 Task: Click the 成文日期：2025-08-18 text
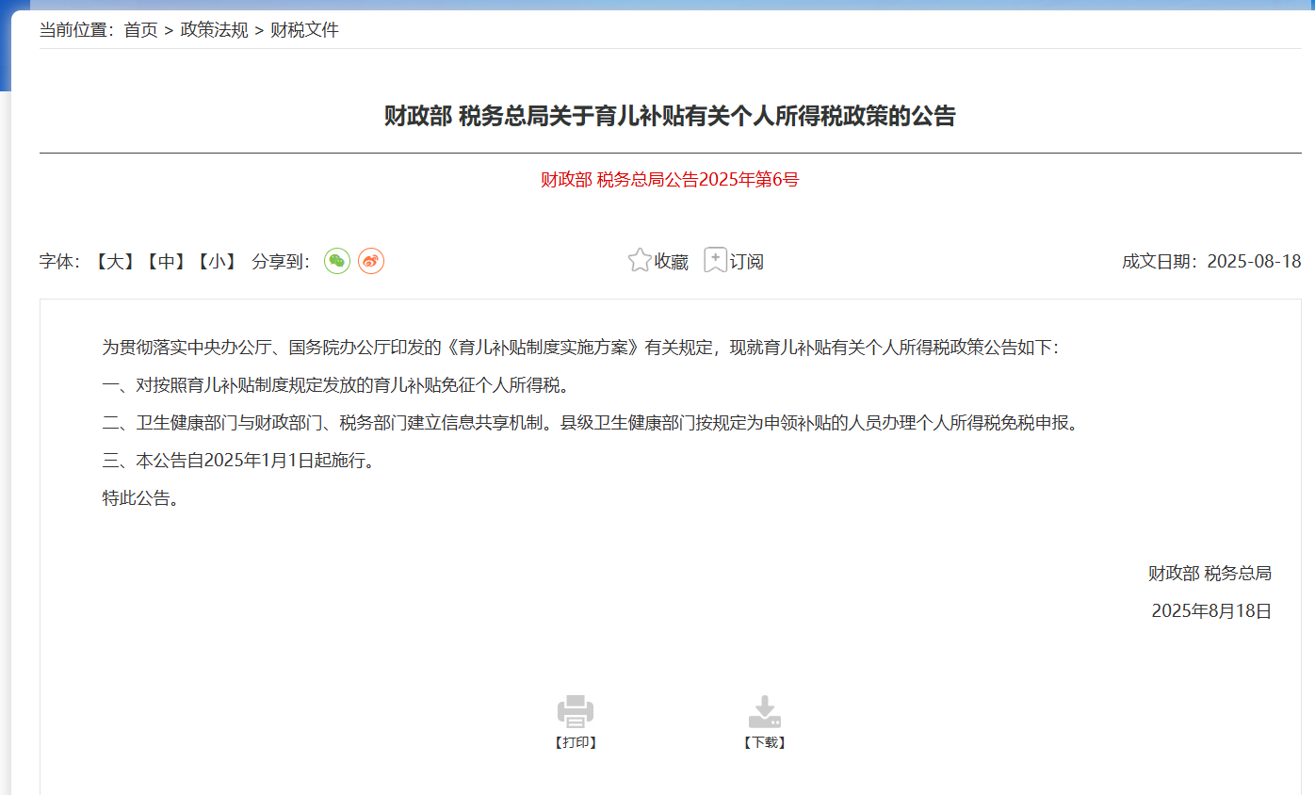point(1211,262)
